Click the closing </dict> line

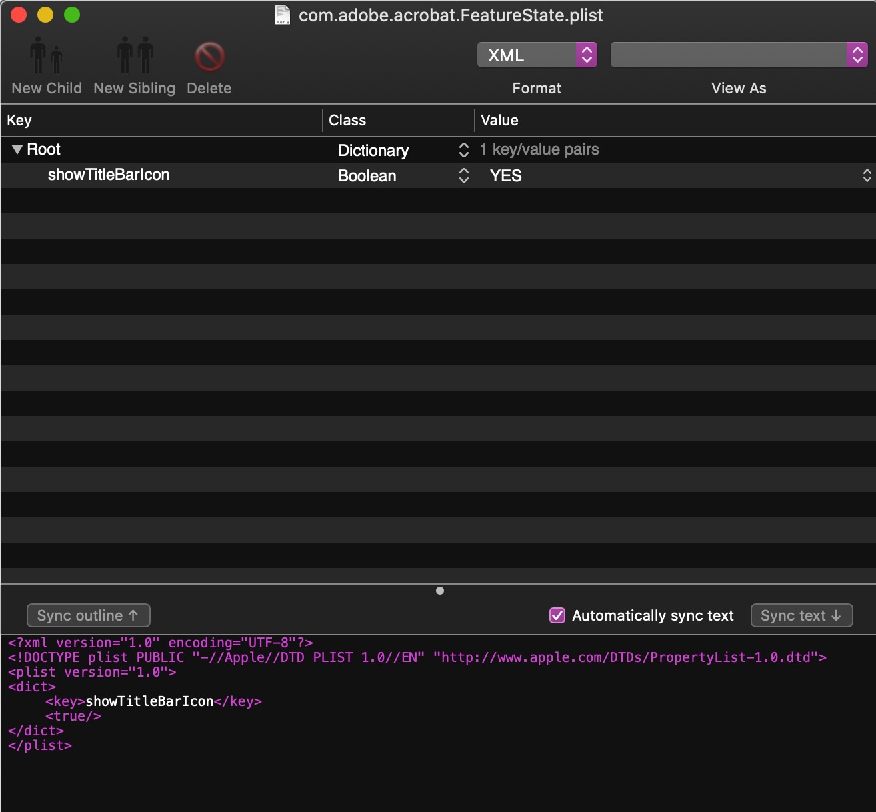(36, 731)
